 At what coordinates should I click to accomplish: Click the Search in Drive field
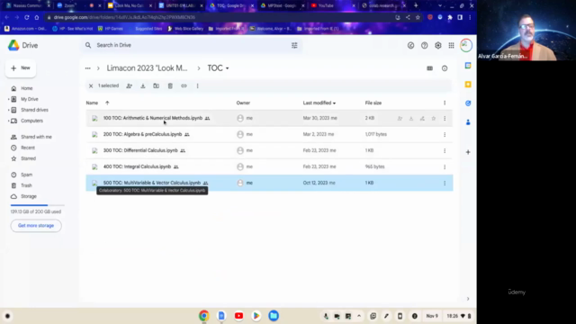click(191, 45)
